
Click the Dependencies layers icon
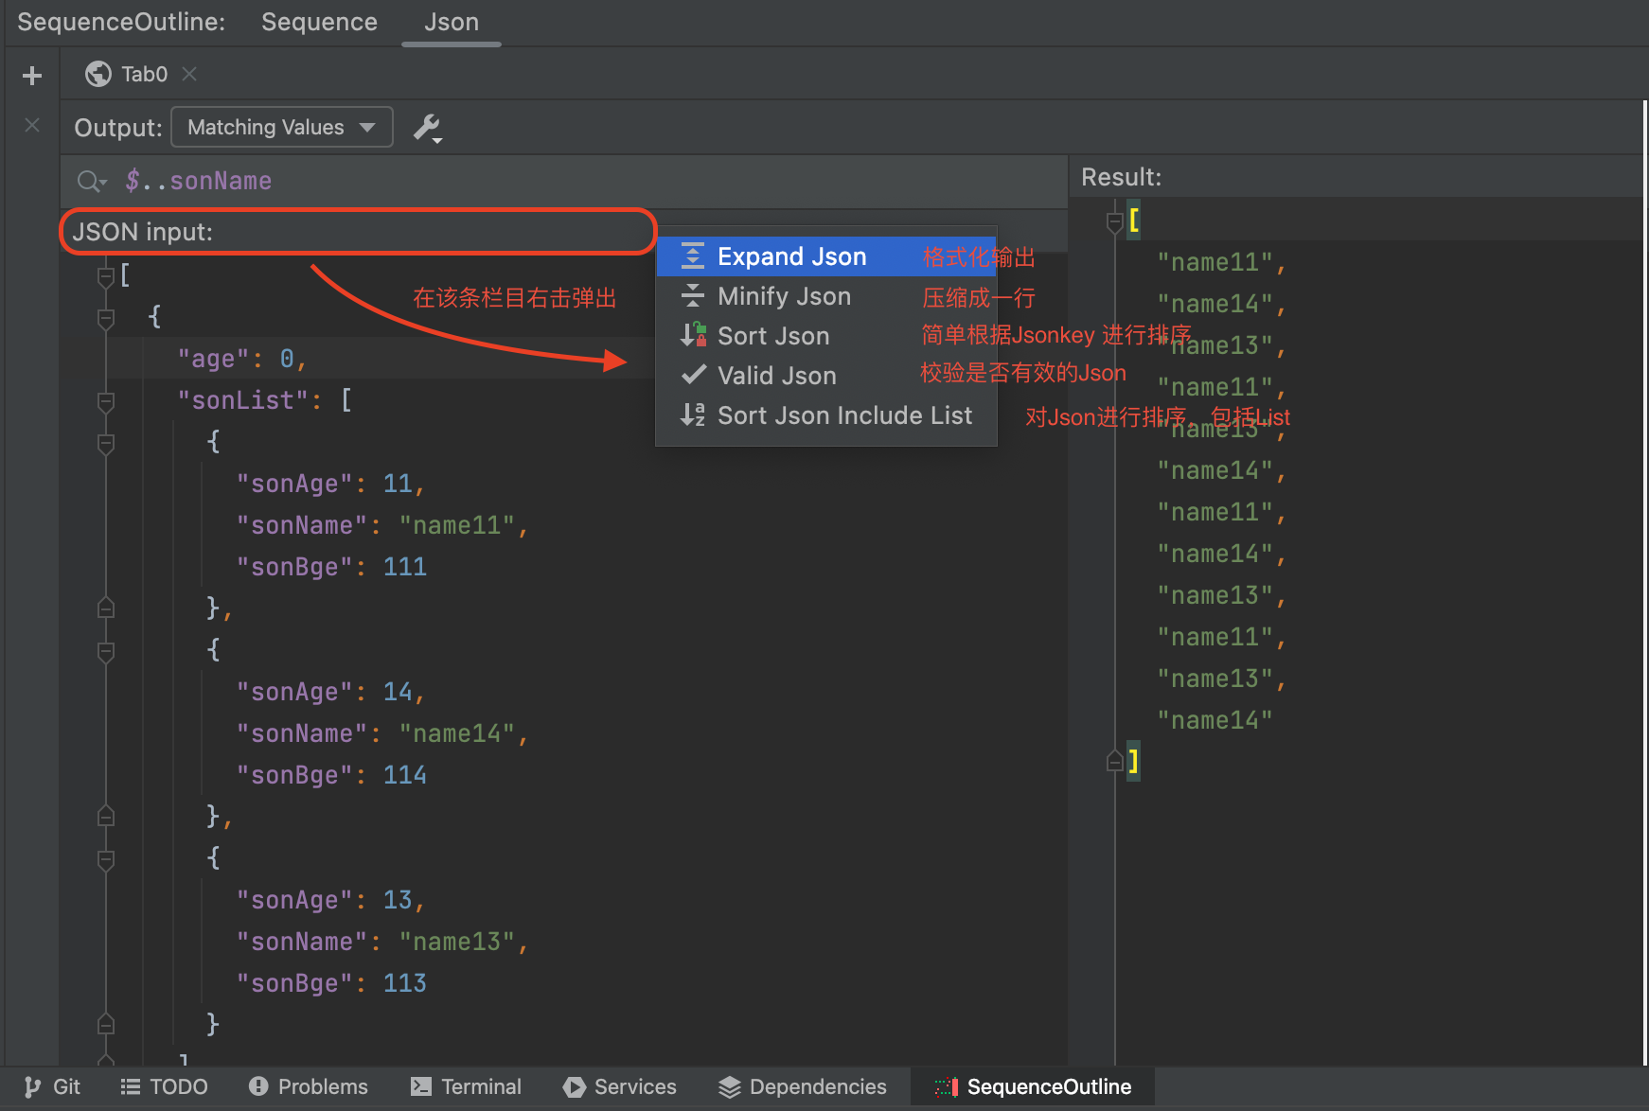(x=729, y=1087)
